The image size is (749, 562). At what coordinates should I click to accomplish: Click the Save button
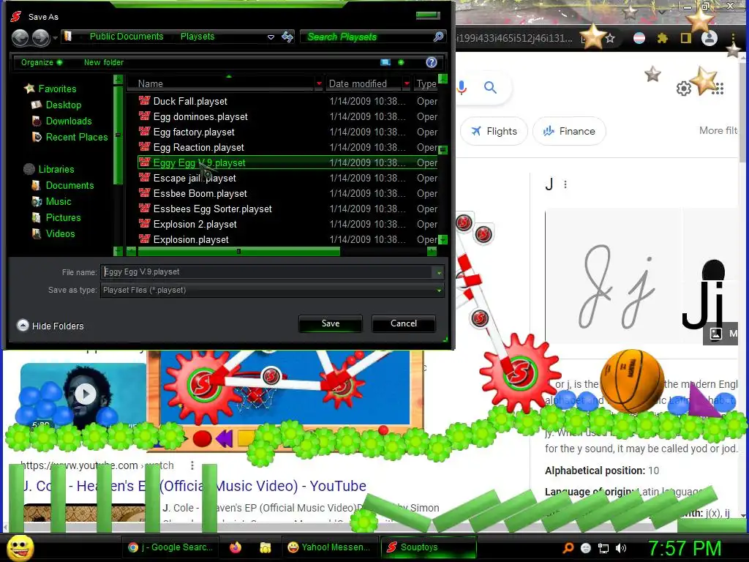pos(331,323)
